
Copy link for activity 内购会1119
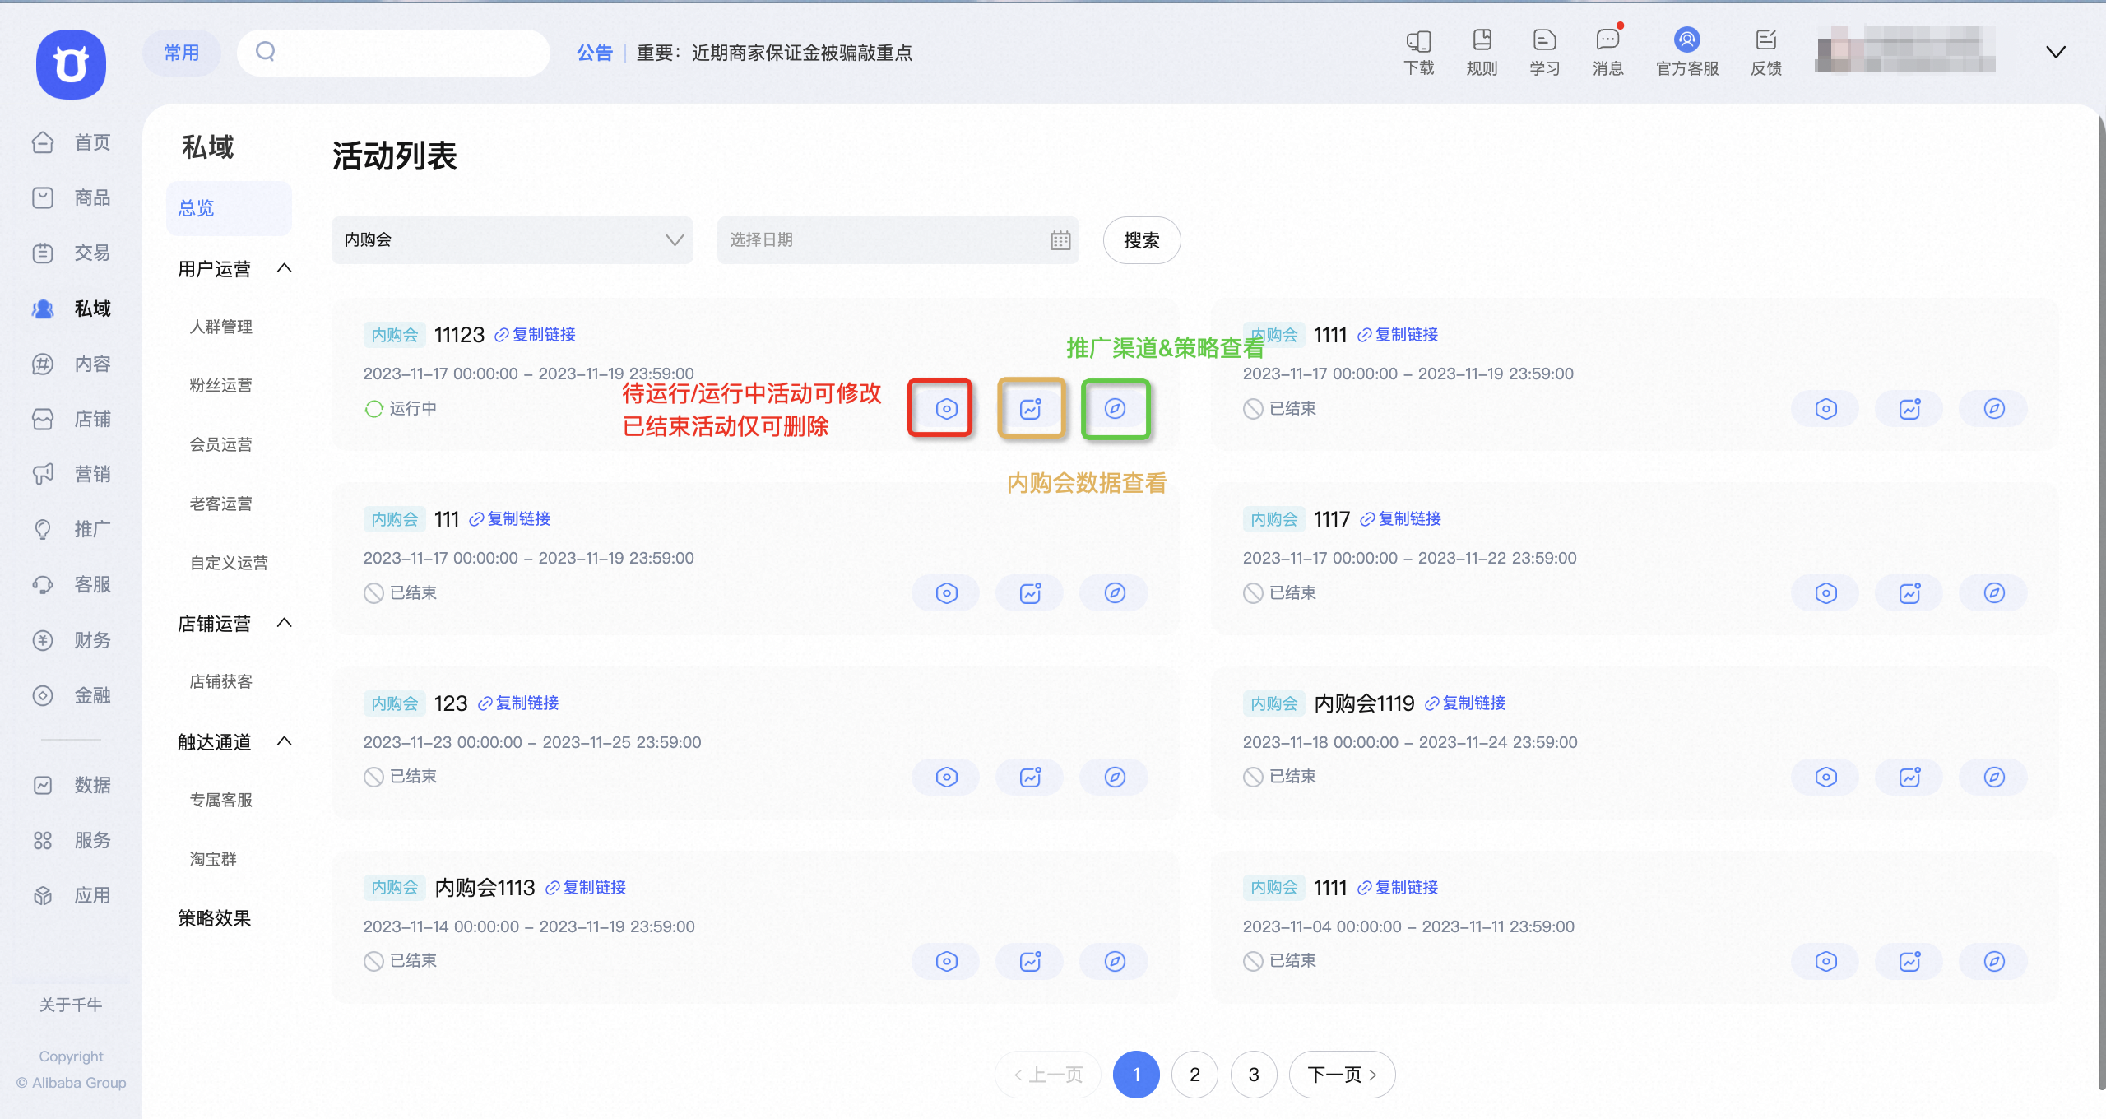[x=1464, y=703]
